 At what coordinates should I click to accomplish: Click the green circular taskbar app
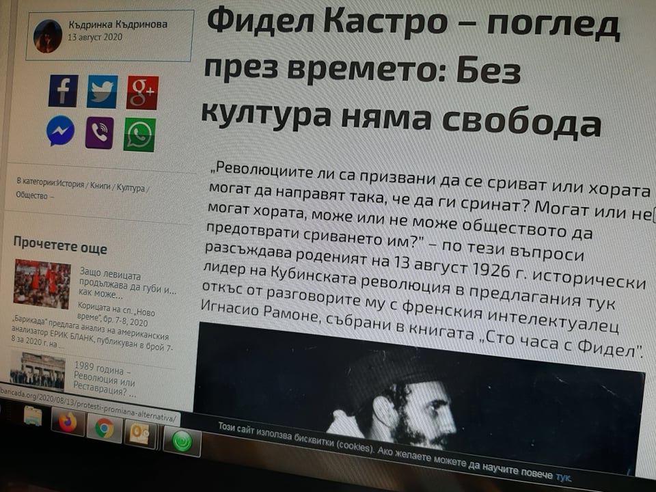point(181,441)
